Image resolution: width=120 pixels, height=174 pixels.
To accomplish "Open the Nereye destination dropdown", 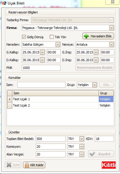I will 111,44.
